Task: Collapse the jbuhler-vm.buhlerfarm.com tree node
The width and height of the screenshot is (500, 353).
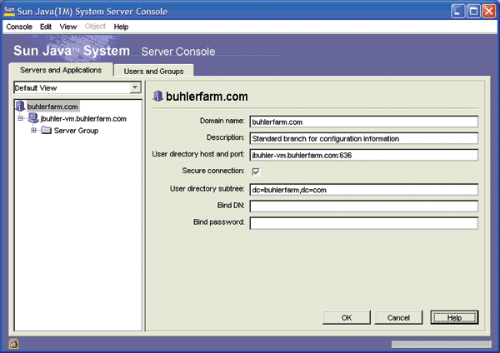Action: click(x=20, y=119)
